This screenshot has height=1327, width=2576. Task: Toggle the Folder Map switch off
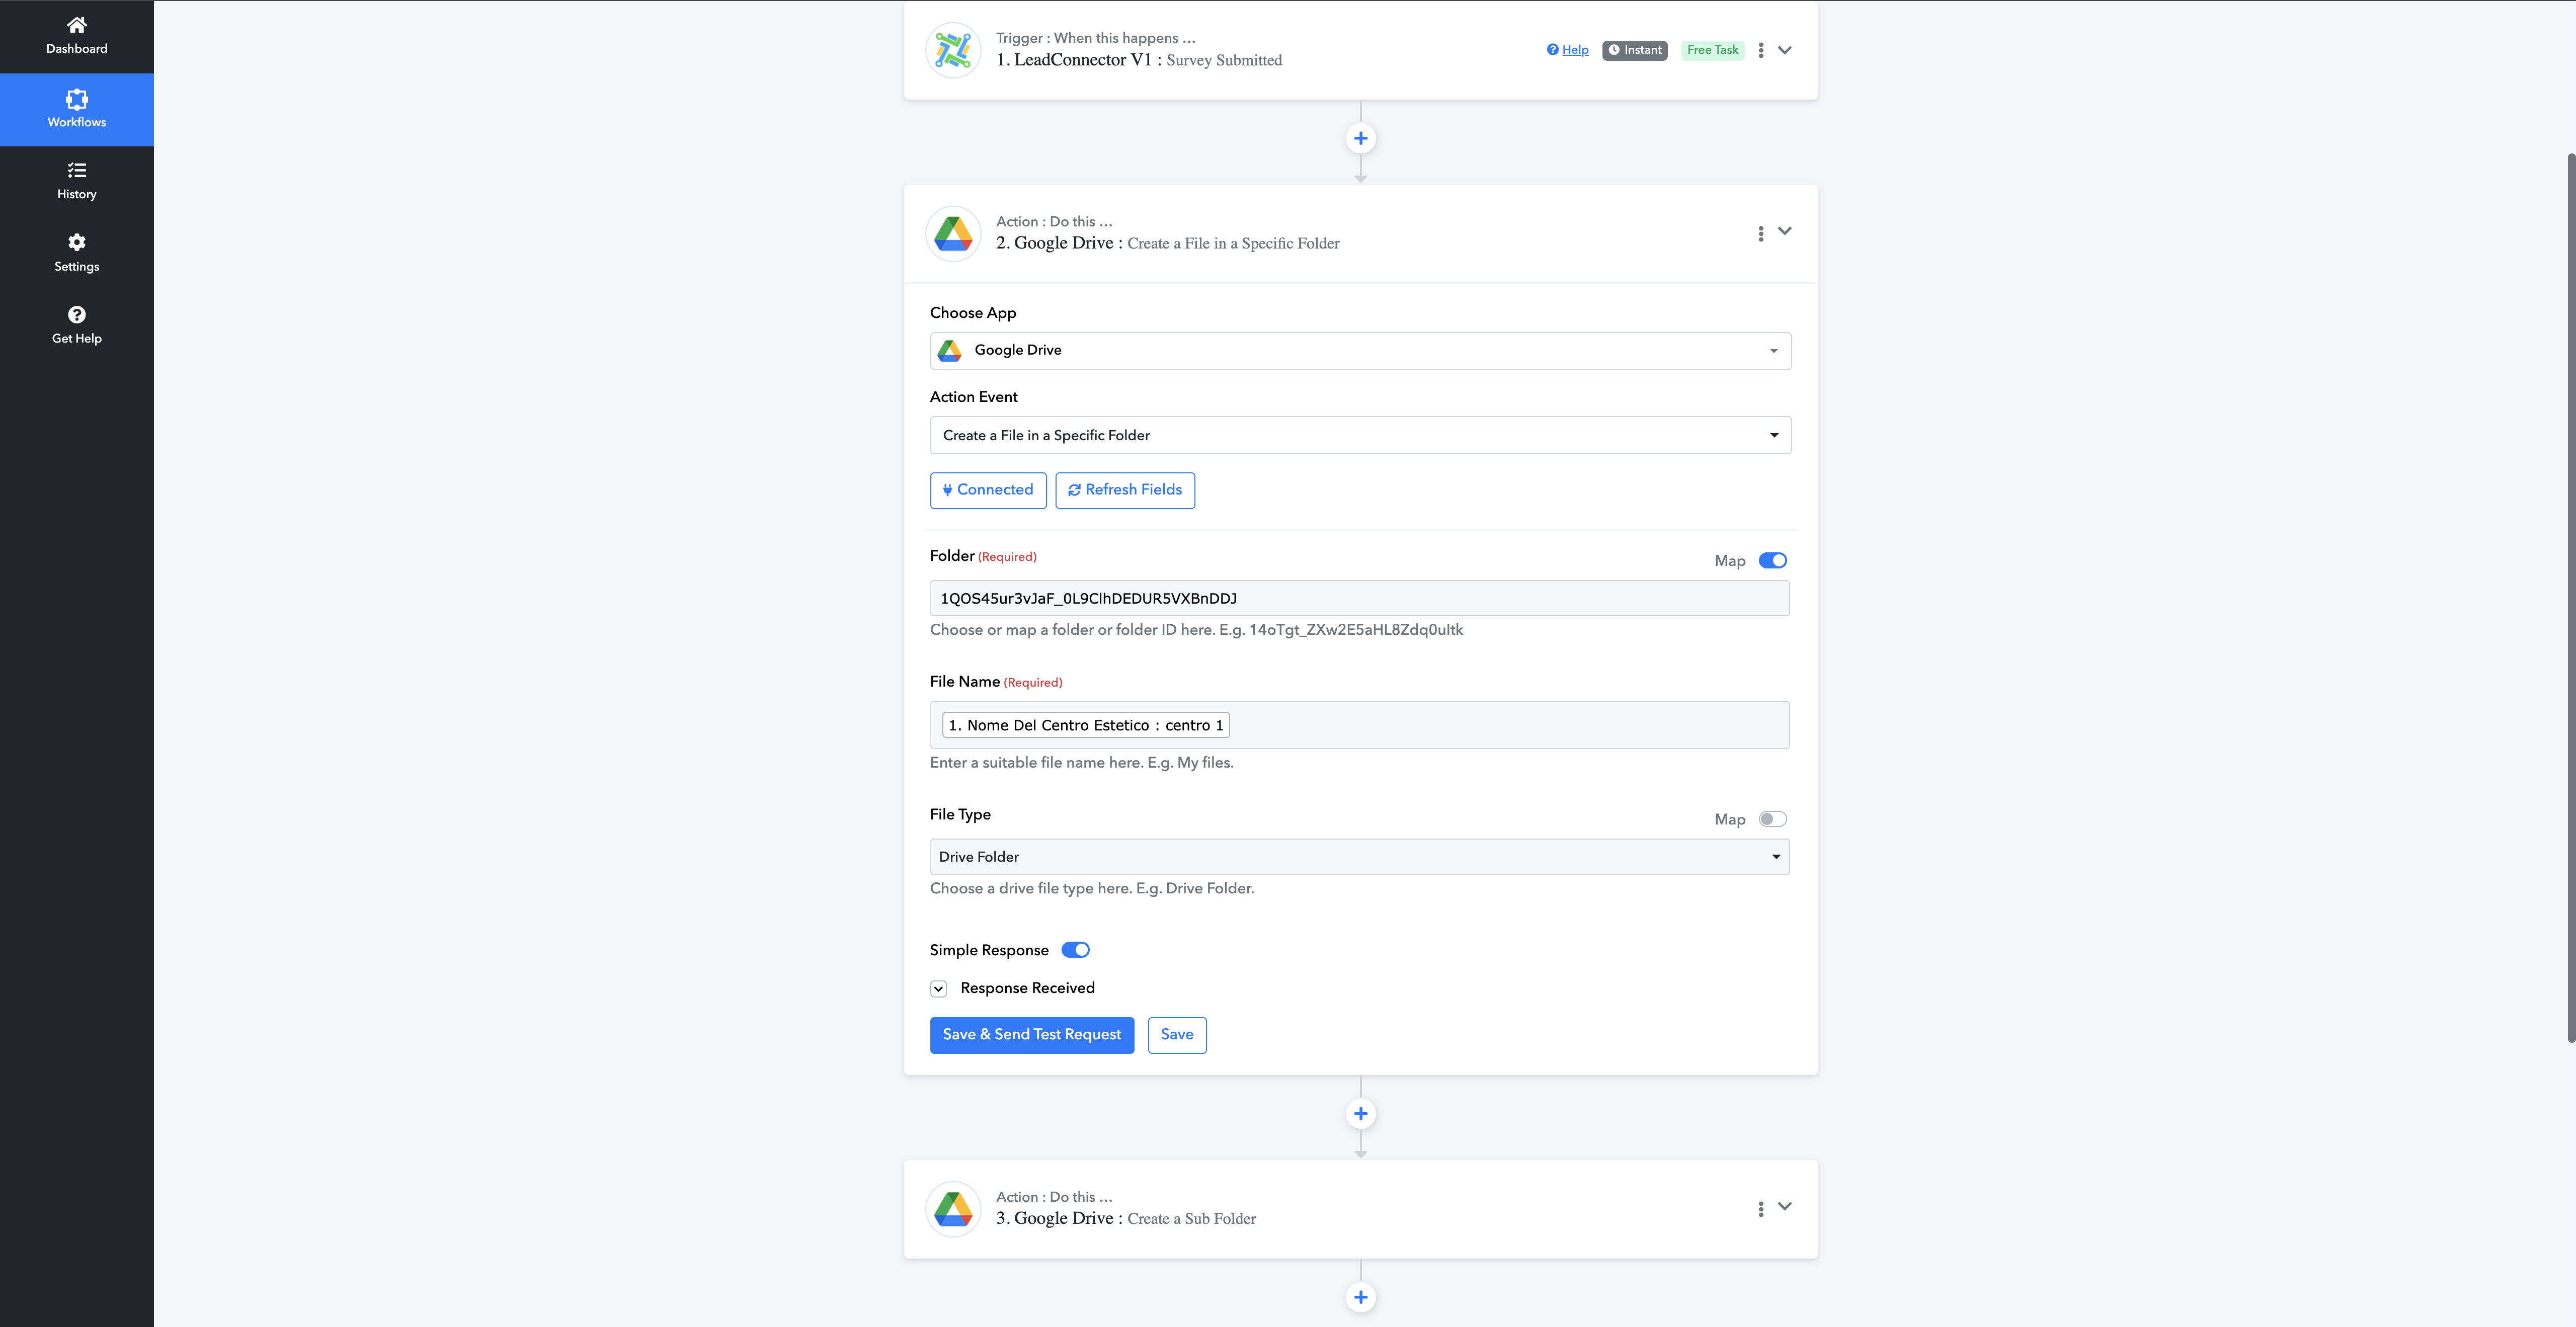click(1772, 560)
